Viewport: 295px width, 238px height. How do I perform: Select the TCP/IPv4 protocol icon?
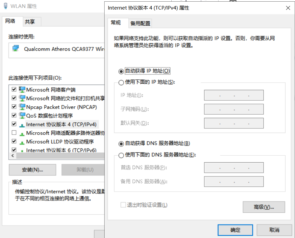[x=22, y=125]
